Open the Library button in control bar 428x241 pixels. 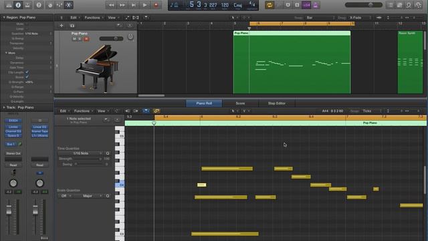pyautogui.click(x=9, y=5)
